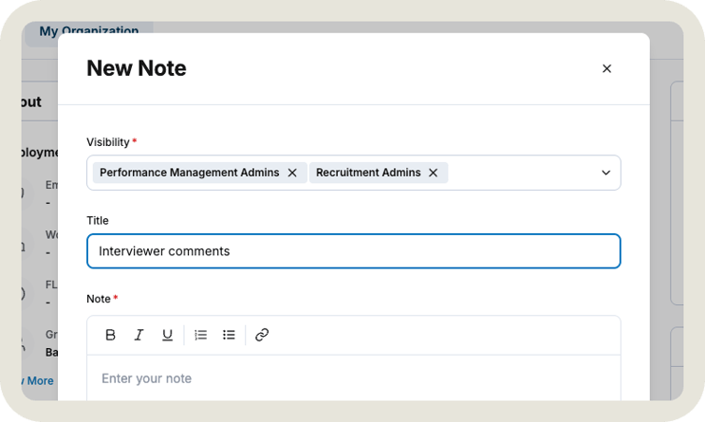Select the Performance Management Admins chip text
The image size is (705, 422).
click(x=189, y=173)
